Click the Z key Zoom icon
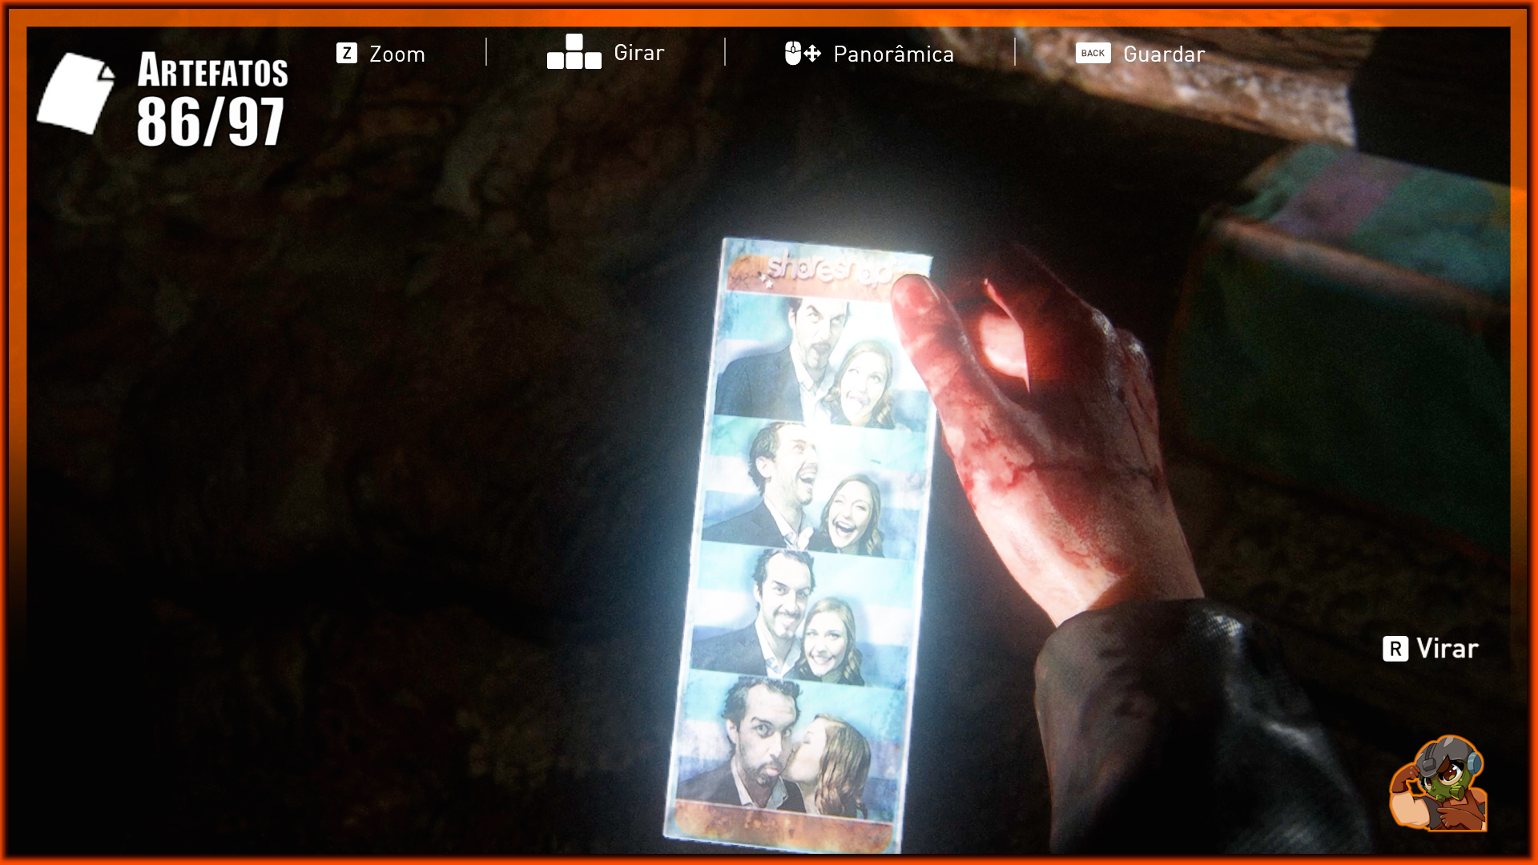Viewport: 1538px width, 865px height. click(x=346, y=54)
